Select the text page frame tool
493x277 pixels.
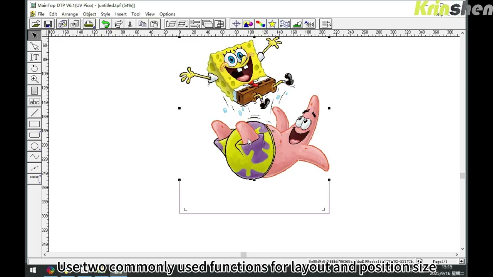(34, 91)
